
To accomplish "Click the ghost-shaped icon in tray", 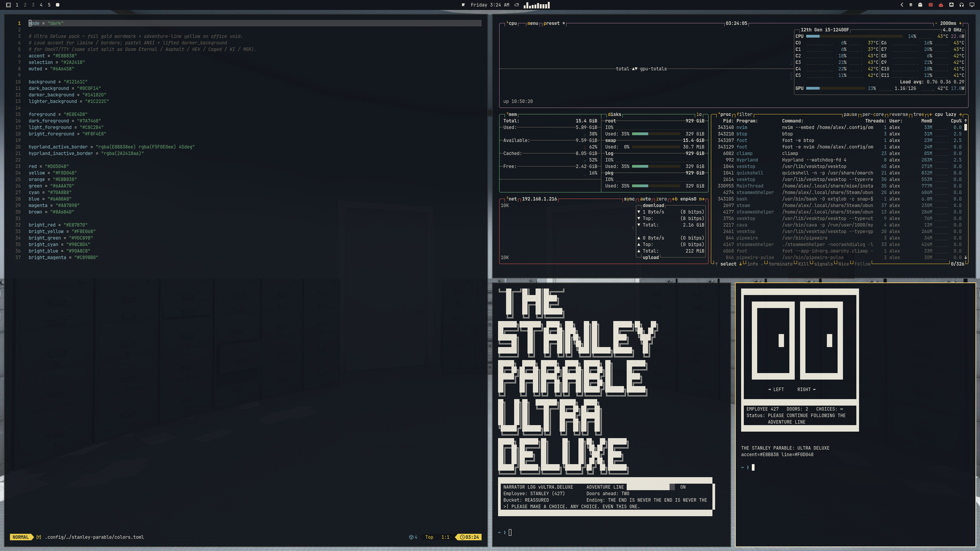I will coord(920,5).
